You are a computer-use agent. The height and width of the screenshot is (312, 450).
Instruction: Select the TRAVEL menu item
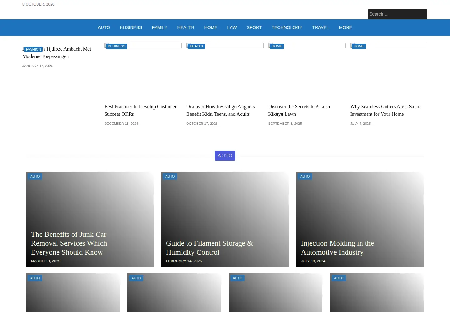coord(321,27)
